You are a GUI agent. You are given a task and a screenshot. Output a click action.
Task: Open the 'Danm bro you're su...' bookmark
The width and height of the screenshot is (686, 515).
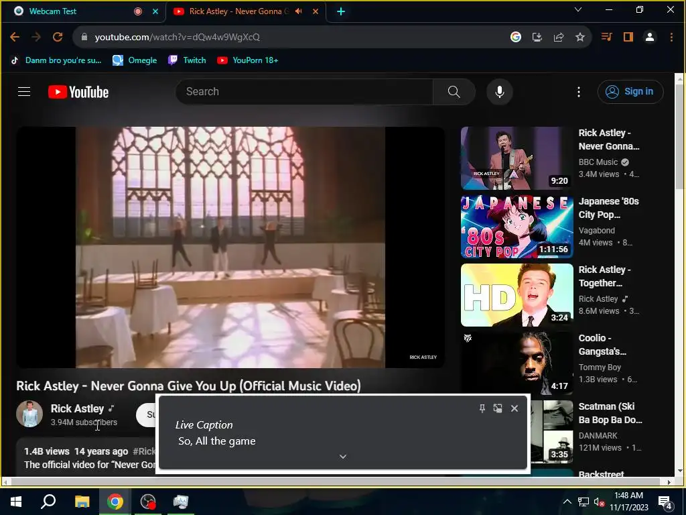pyautogui.click(x=56, y=60)
